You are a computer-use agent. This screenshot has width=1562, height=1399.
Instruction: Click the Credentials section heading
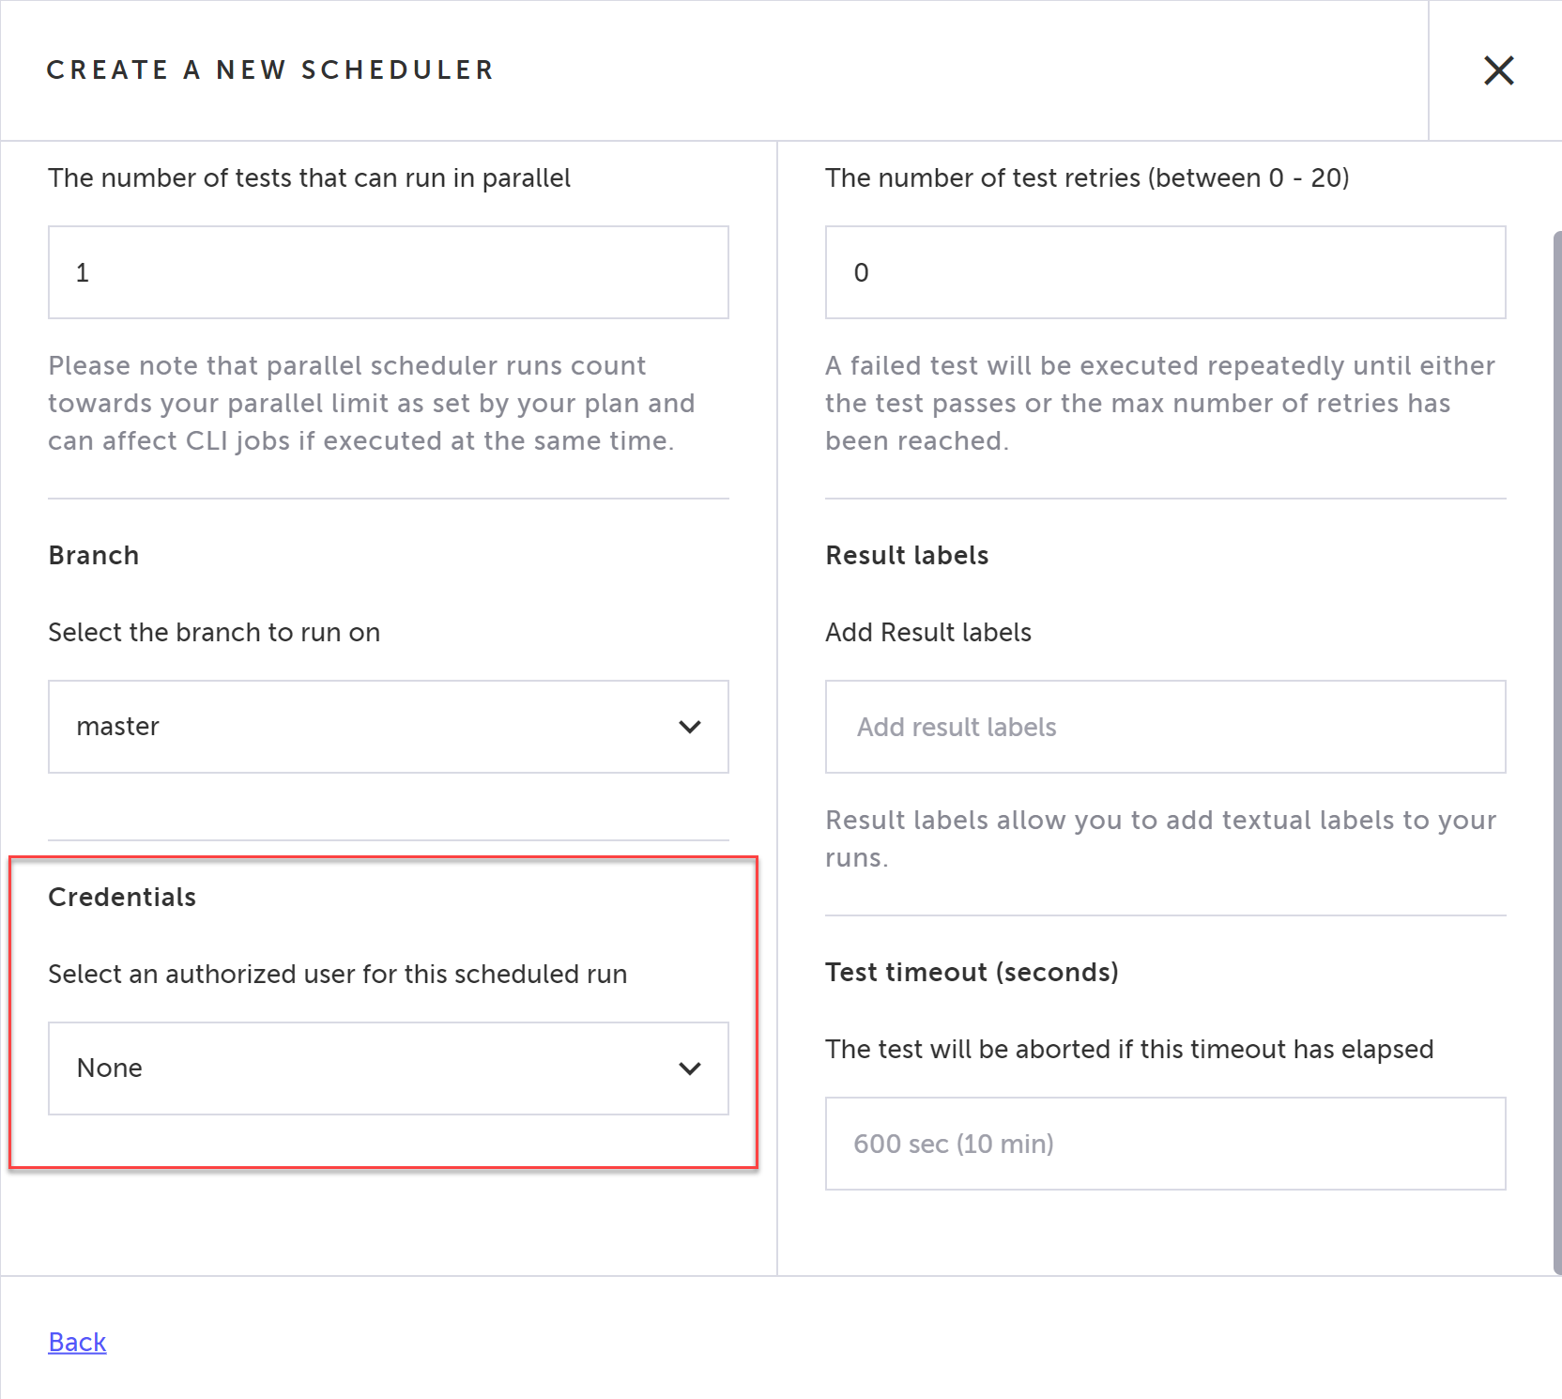[x=122, y=897]
